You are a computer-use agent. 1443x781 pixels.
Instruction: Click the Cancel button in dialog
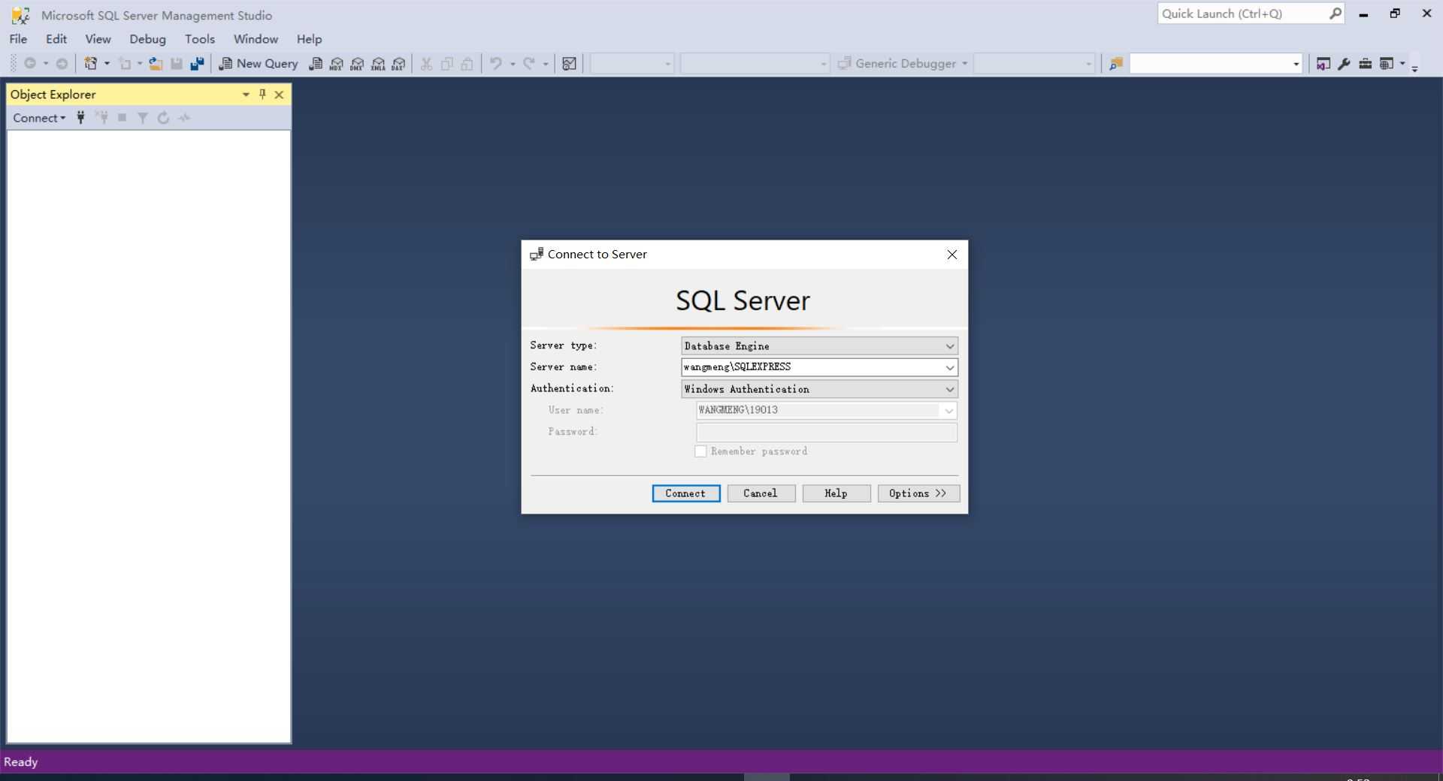coord(761,493)
